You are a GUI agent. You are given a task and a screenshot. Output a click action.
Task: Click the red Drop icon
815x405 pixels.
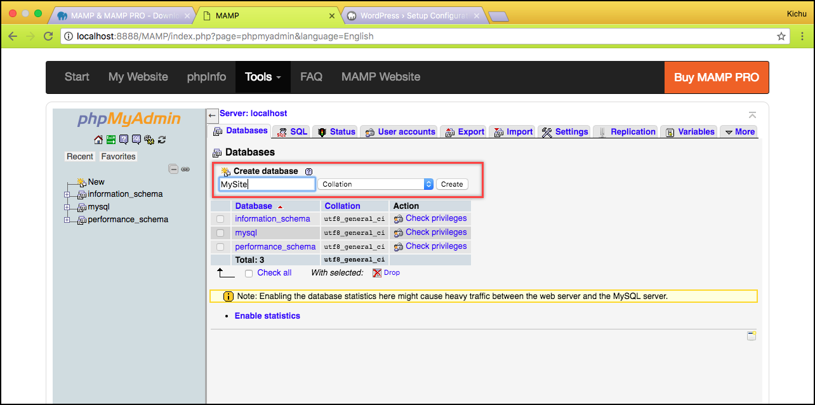377,273
